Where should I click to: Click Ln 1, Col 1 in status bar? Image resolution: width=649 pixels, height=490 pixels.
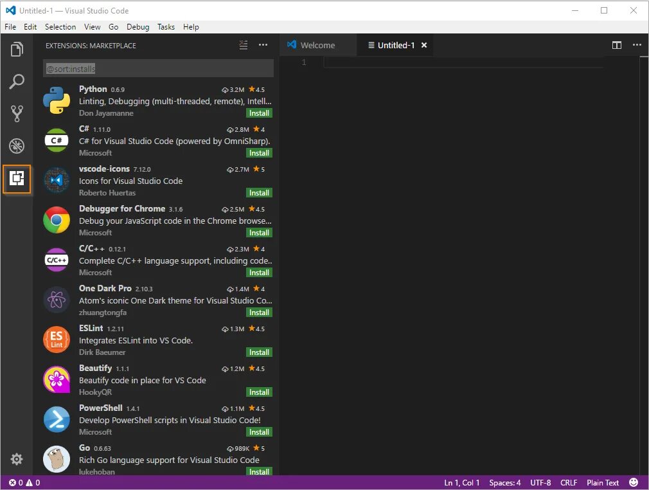tap(461, 482)
